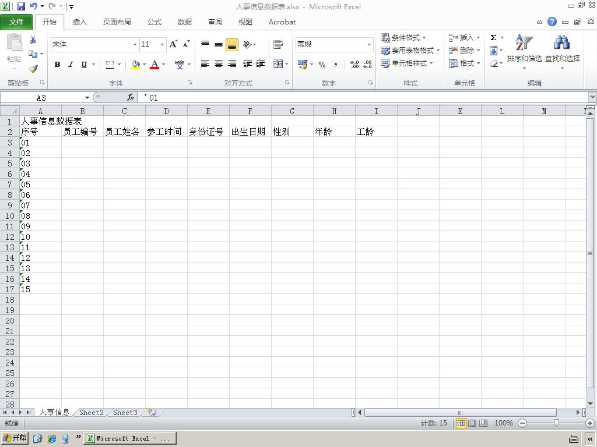Increase indent
The width and height of the screenshot is (597, 447).
(x=261, y=64)
